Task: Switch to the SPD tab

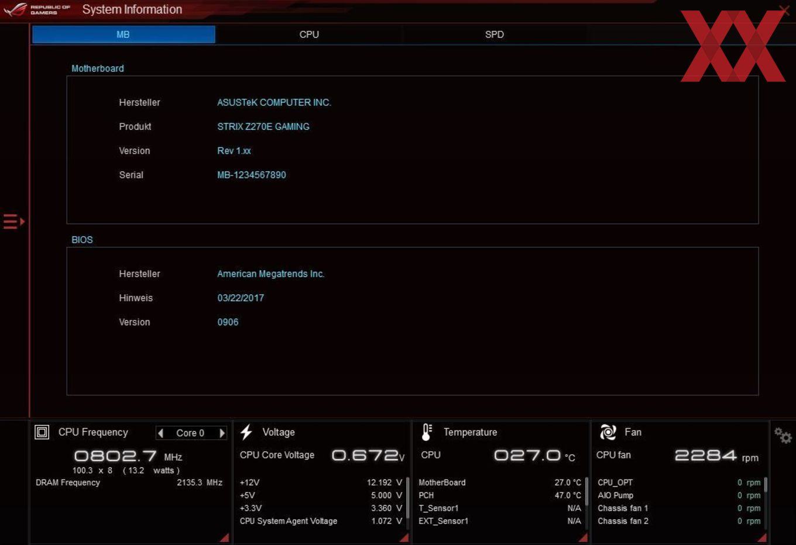Action: [x=495, y=35]
